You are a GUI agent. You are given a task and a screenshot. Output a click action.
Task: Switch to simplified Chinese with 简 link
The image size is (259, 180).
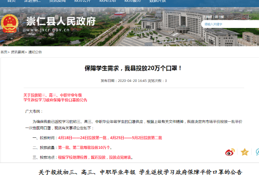pyautogui.click(x=216, y=17)
